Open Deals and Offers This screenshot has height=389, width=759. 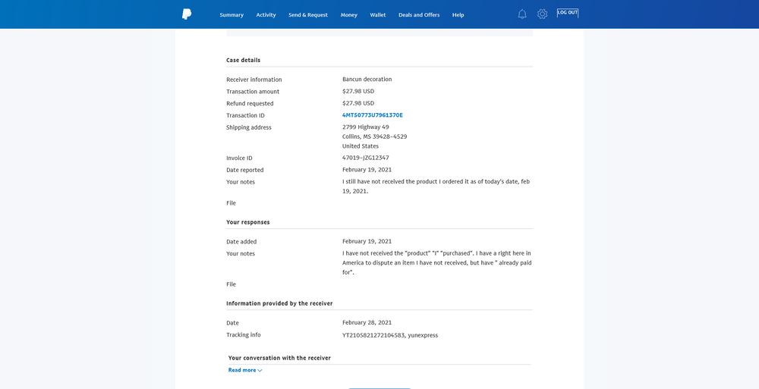point(419,15)
